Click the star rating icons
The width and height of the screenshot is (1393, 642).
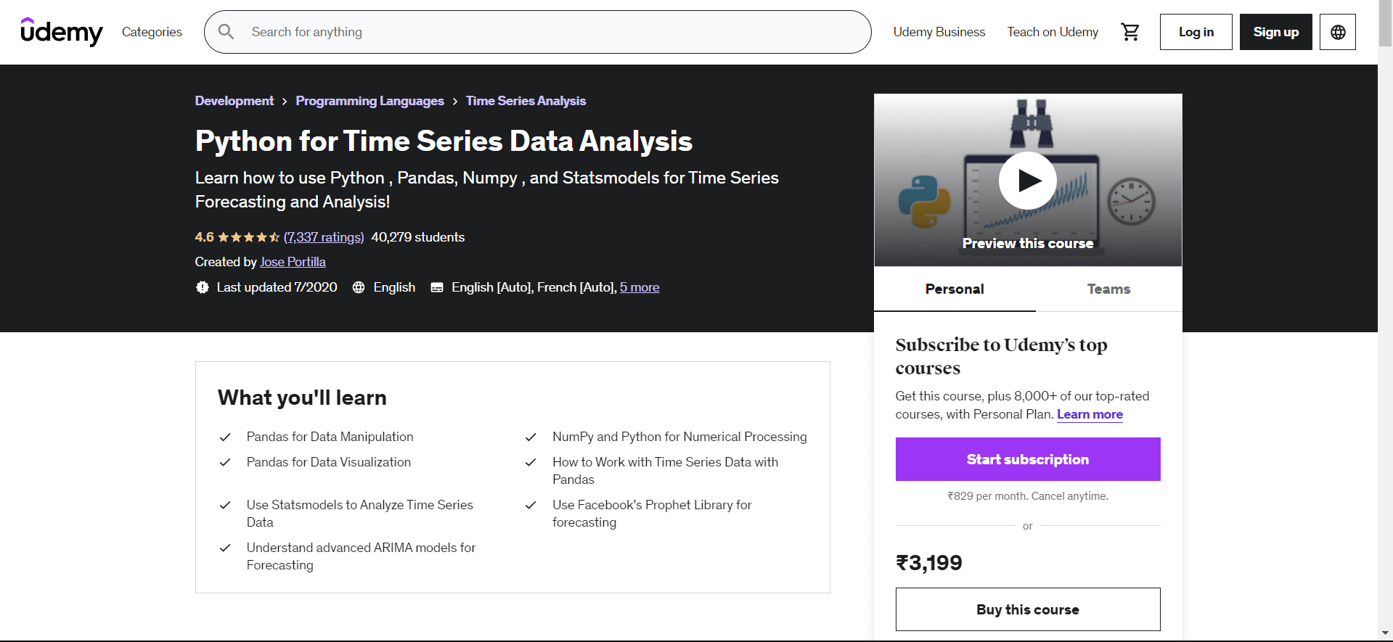248,237
